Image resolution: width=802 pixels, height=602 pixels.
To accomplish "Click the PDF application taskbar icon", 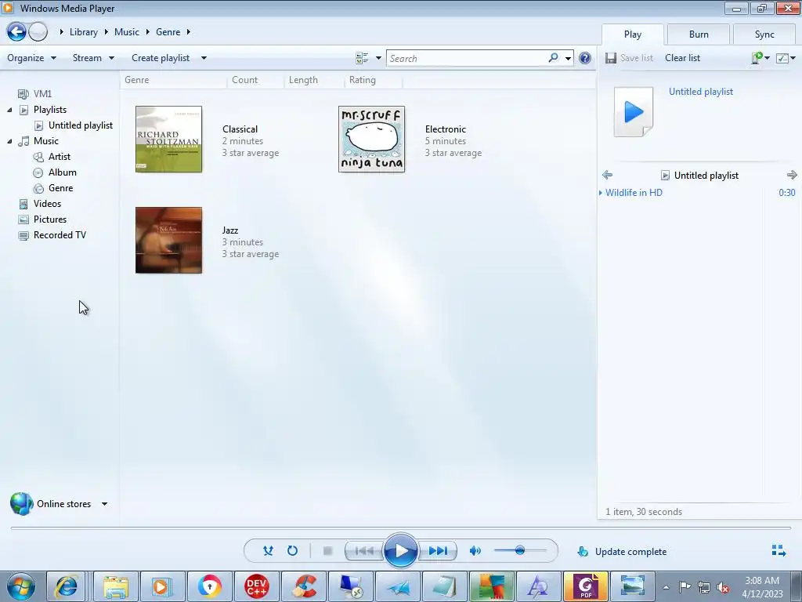I will click(x=586, y=586).
